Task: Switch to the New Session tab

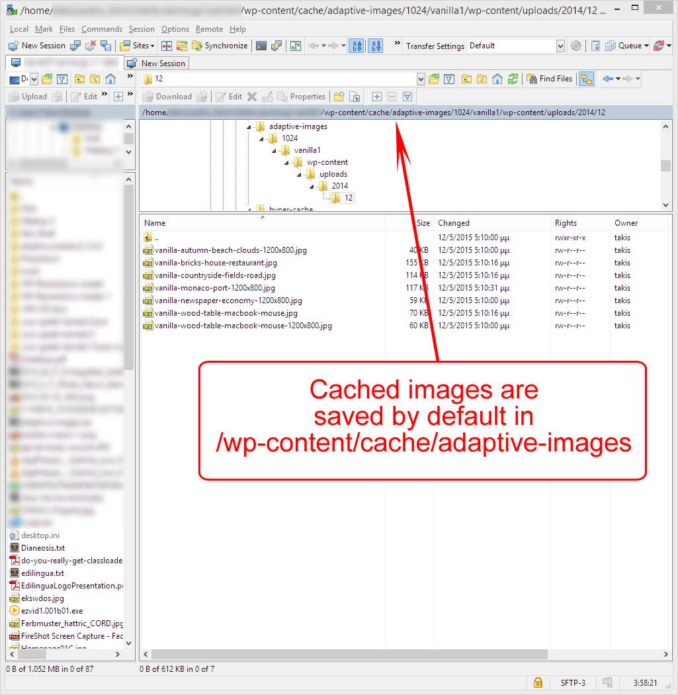Action: (156, 63)
